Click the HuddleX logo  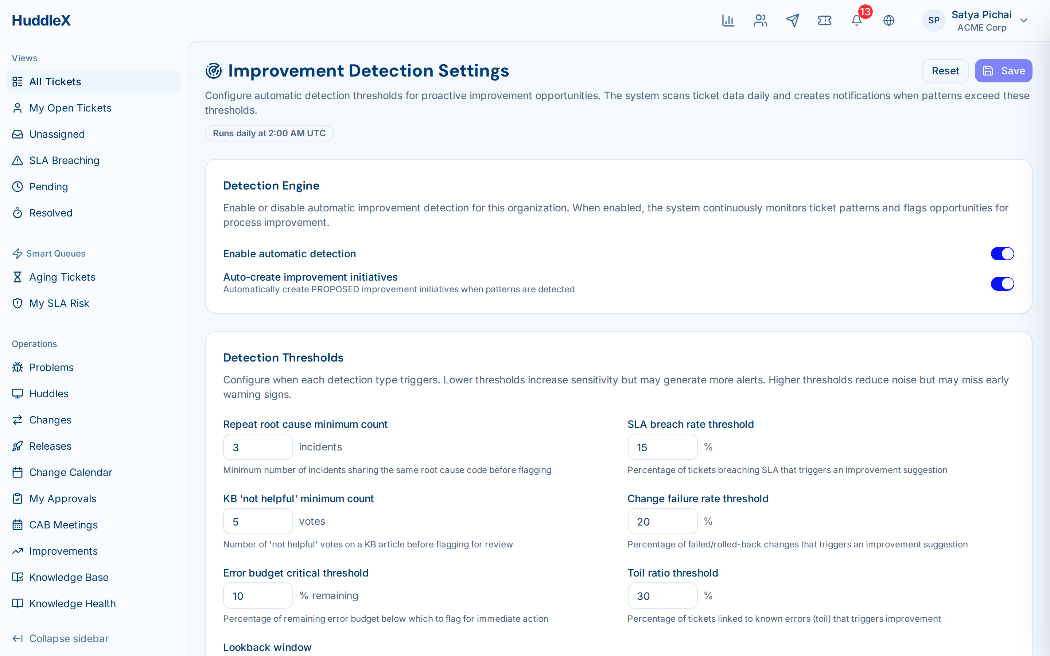pyautogui.click(x=41, y=20)
